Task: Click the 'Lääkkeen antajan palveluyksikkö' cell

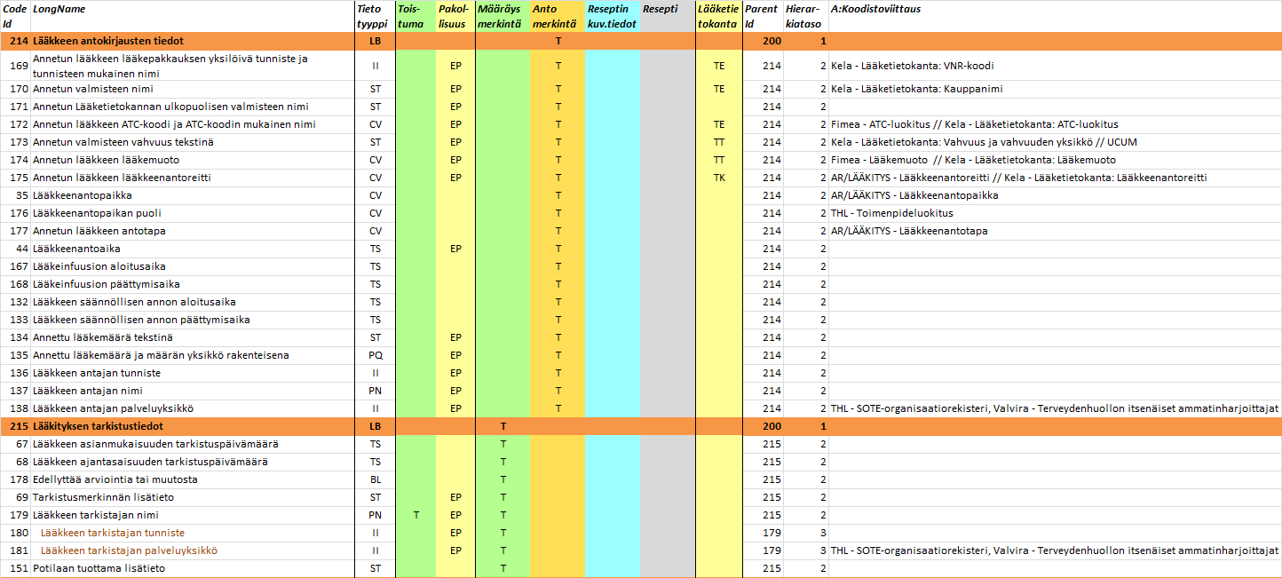Action: (193, 408)
